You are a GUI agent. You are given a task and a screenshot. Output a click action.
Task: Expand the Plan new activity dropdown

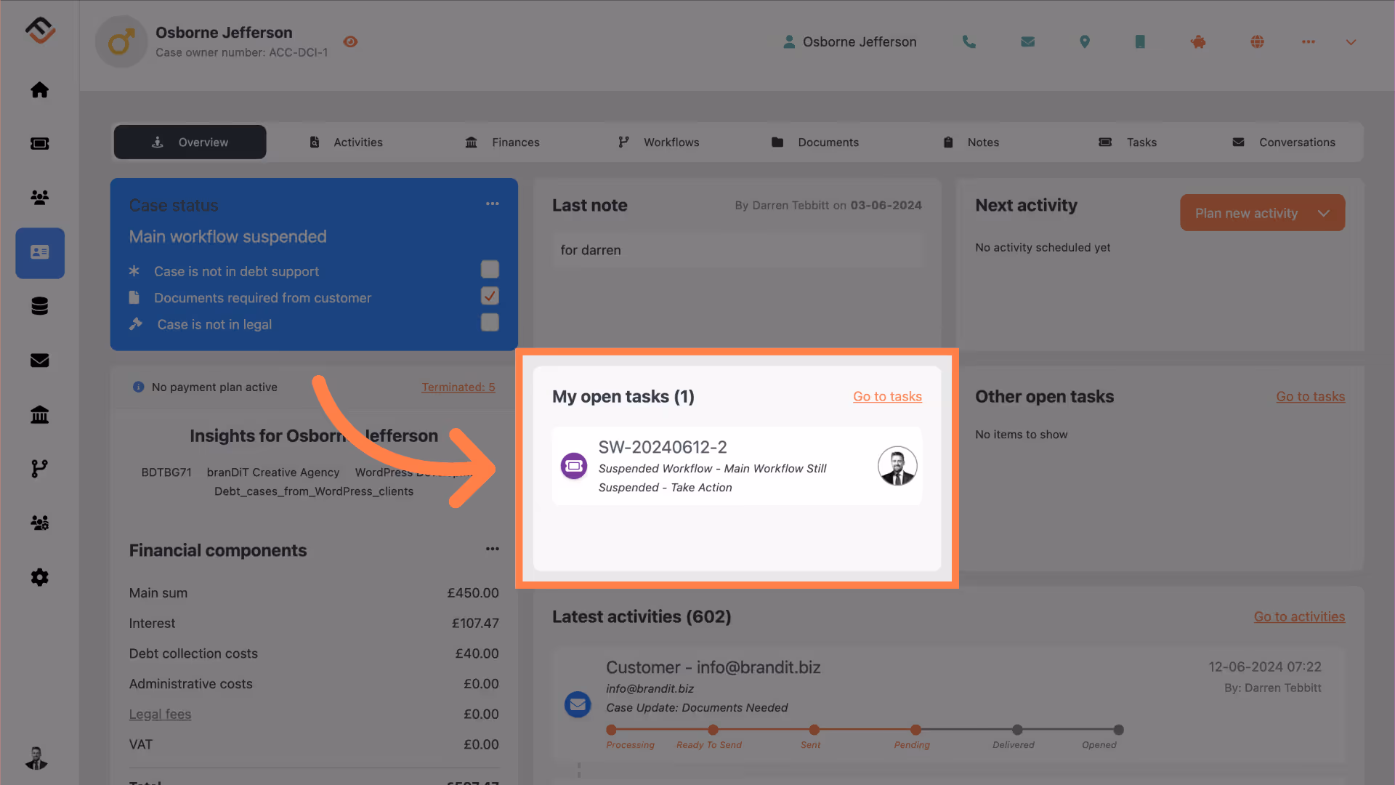(x=1323, y=213)
